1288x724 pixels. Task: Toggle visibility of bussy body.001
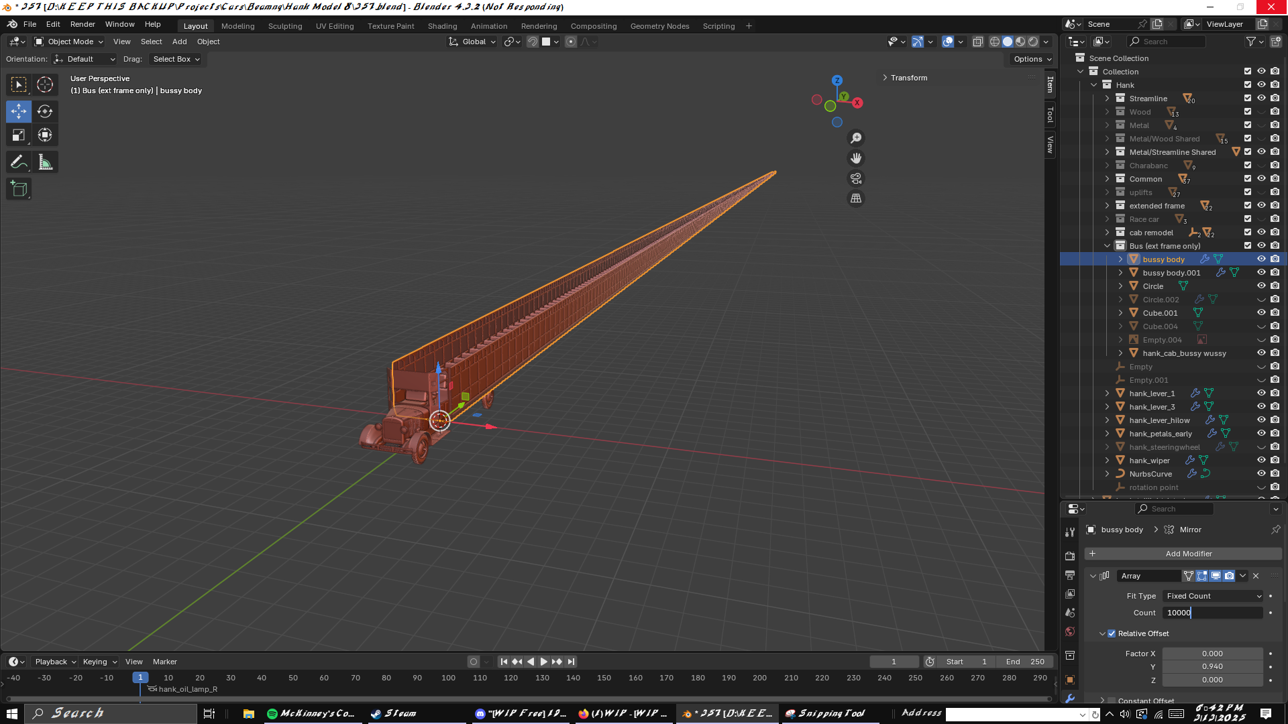point(1261,273)
